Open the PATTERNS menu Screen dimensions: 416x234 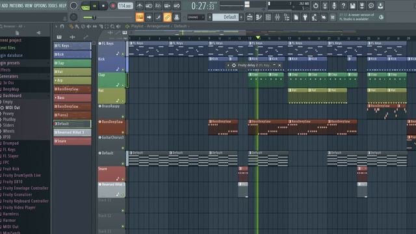[16, 6]
